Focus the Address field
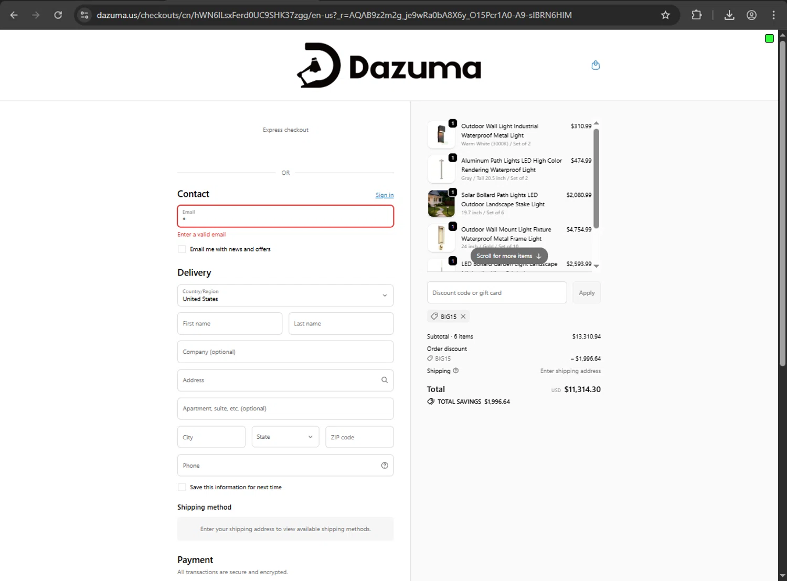787x581 pixels. coord(285,380)
